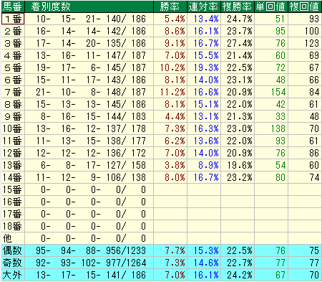This screenshot has width=322, height=282.
Task: Select the 18番 row label
Action: tap(13, 226)
